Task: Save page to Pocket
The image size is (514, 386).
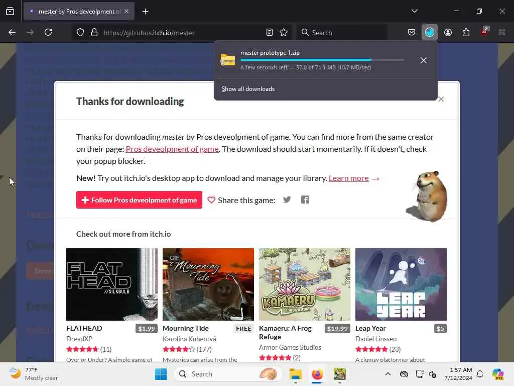Action: [x=412, y=33]
